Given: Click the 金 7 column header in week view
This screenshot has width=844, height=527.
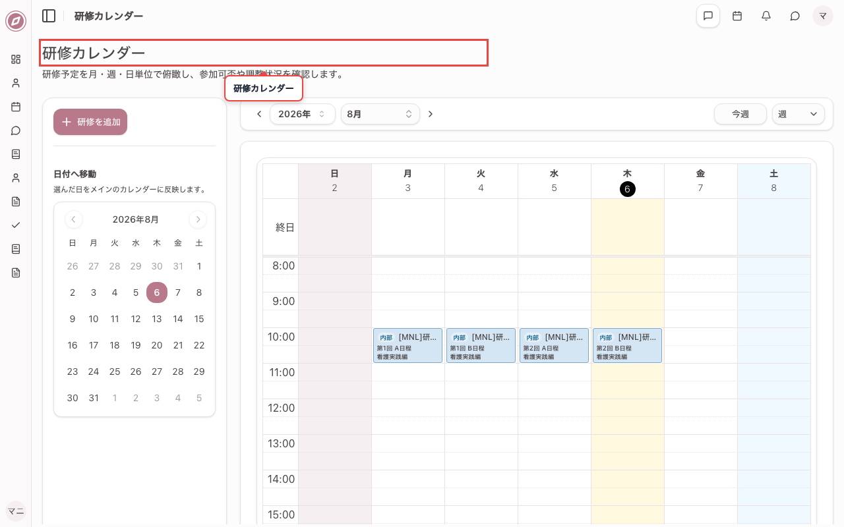Looking at the screenshot, I should coord(701,181).
